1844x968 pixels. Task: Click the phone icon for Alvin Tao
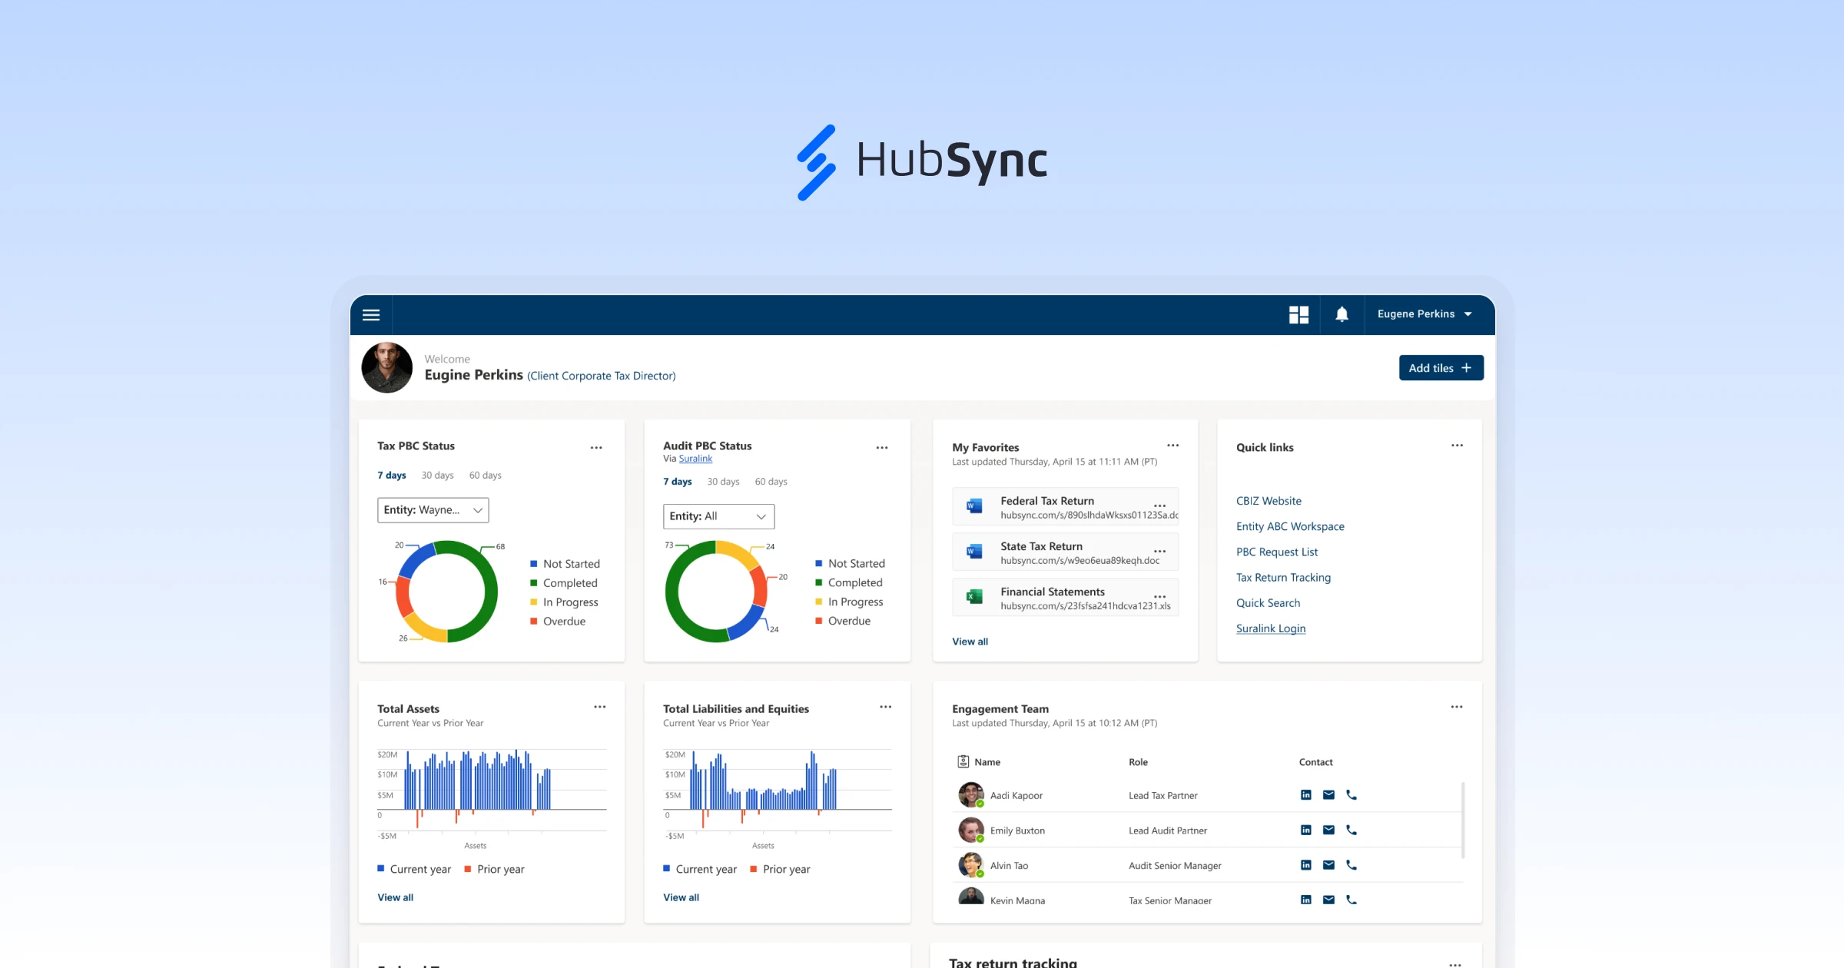tap(1351, 864)
